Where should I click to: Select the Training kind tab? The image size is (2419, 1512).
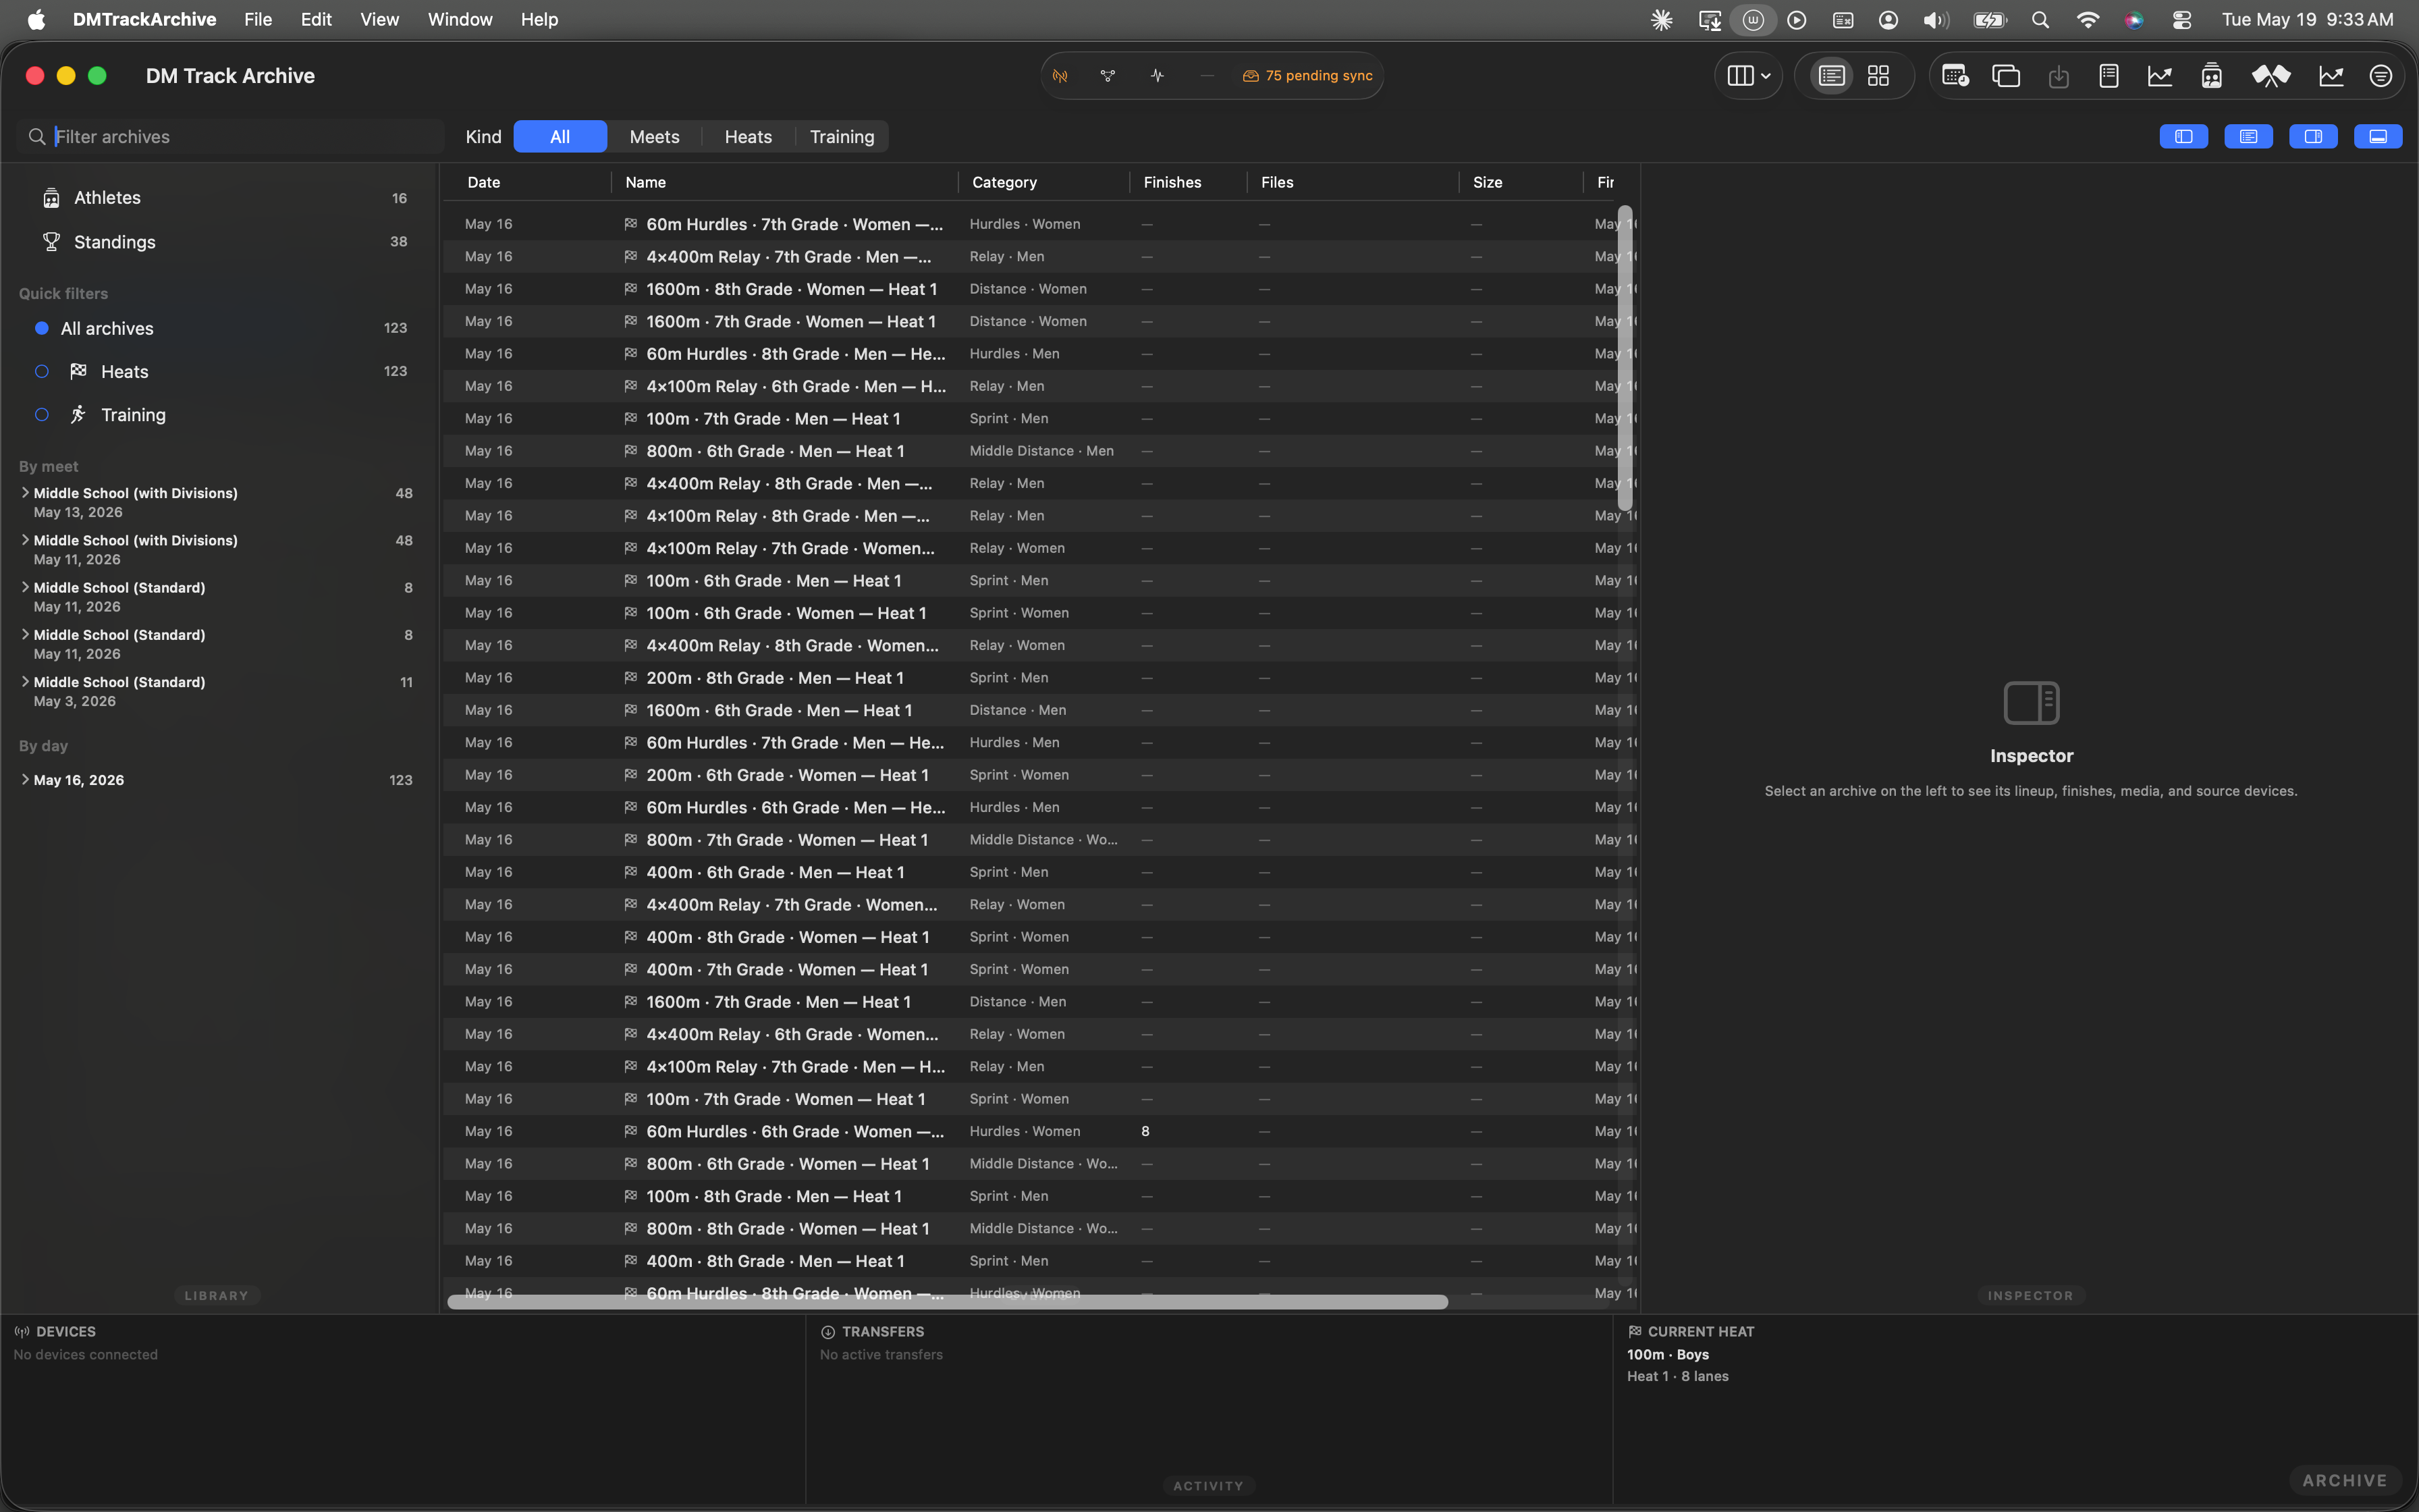(x=842, y=137)
